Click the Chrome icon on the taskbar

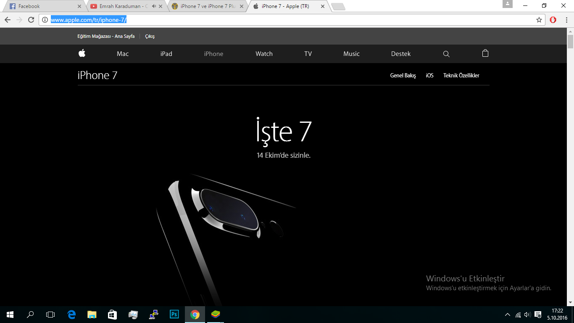(x=195, y=314)
